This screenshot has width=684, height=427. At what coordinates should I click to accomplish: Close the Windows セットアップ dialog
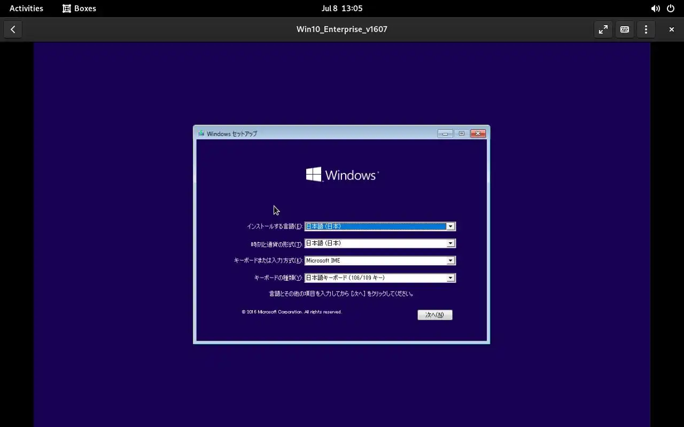pos(478,133)
